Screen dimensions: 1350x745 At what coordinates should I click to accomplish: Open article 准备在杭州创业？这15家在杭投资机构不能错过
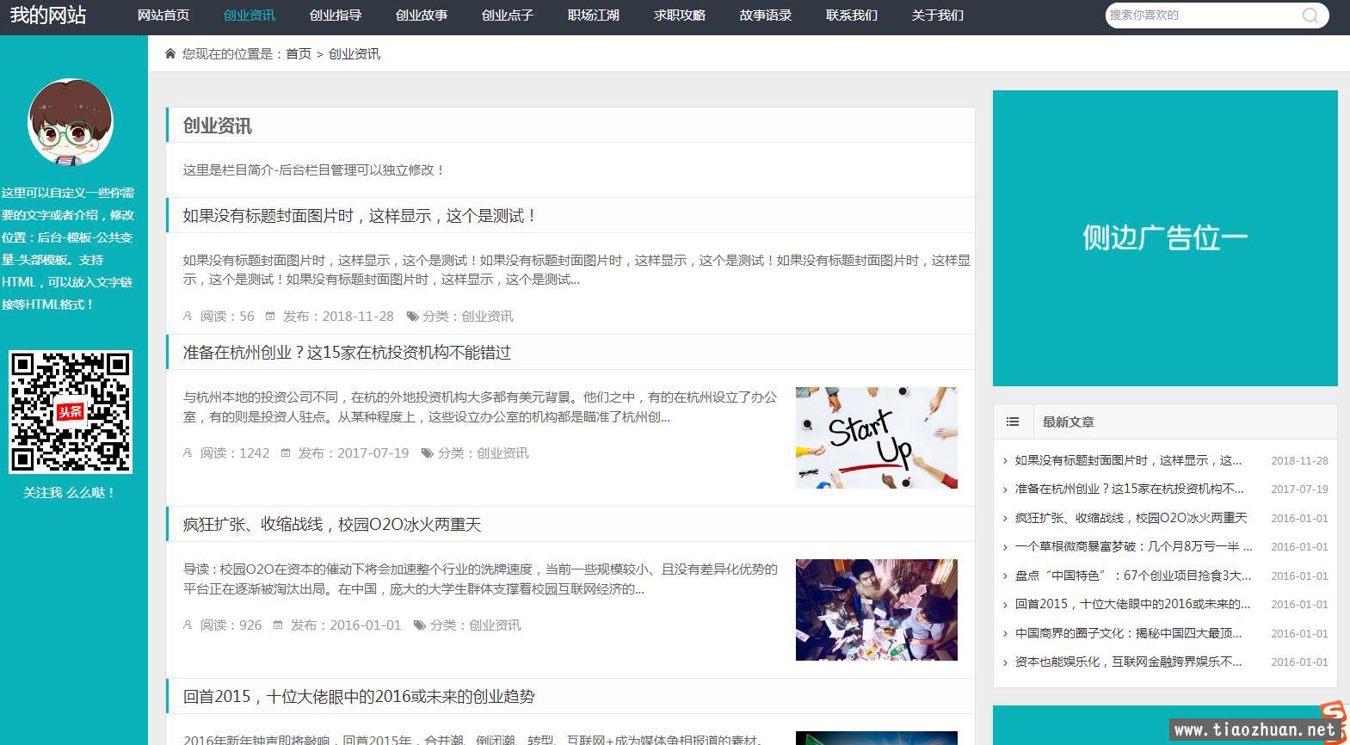347,353
